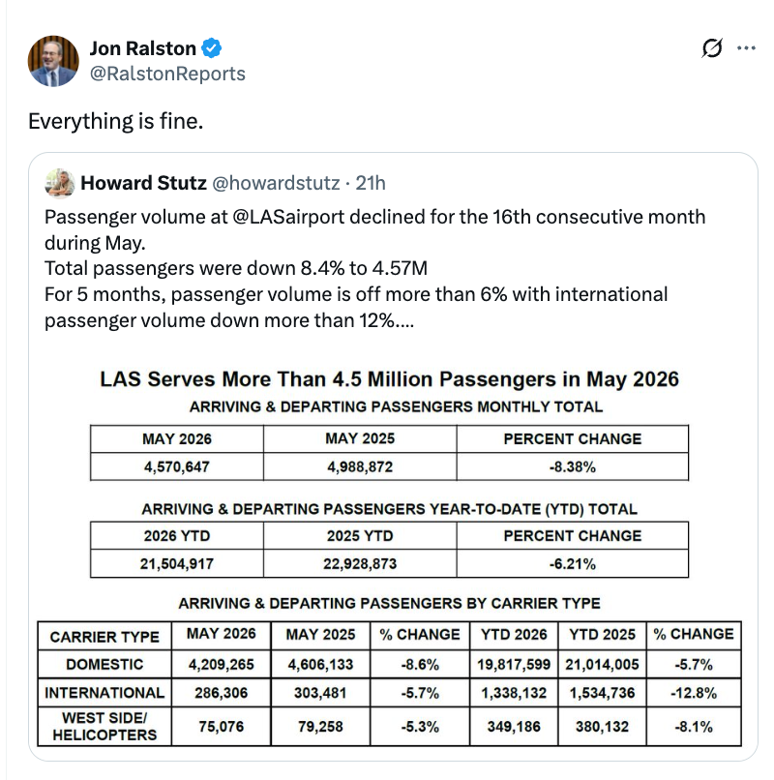Click the International carrier row
The width and height of the screenshot is (774, 780).
point(390,693)
